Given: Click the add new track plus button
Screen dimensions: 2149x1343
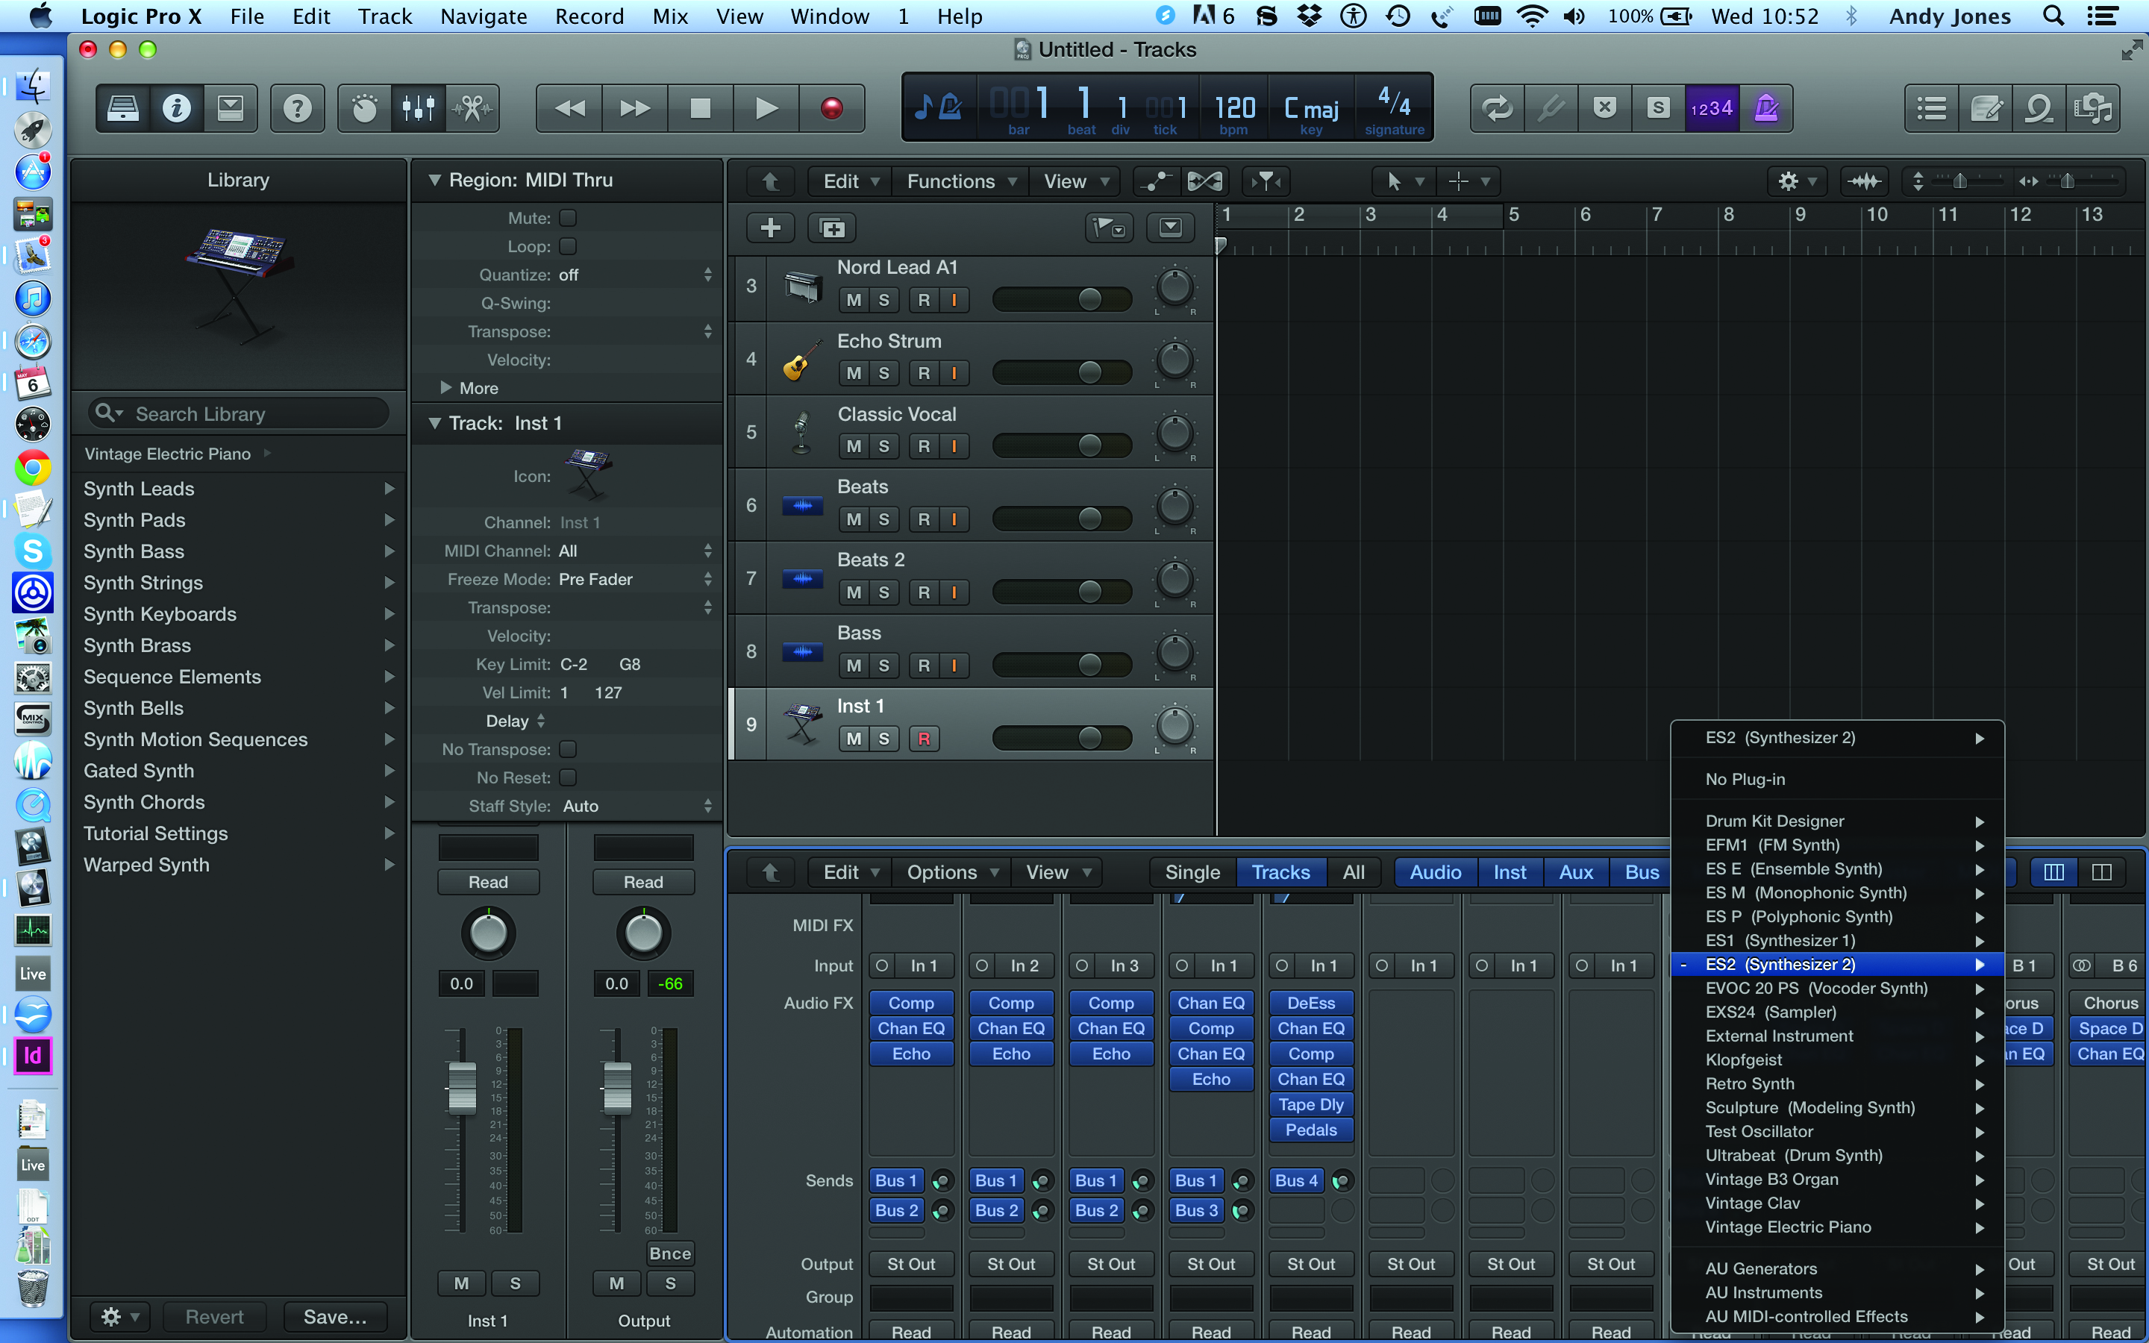Looking at the screenshot, I should pos(770,228).
